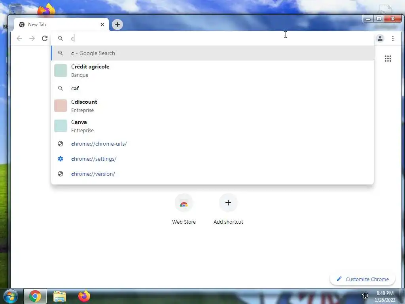The image size is (405, 304).
Task: Click the Firefox desktop icon behind Chrome
Action: 46,9
